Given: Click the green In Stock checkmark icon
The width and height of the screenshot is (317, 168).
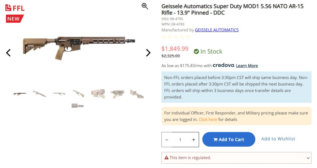Looking at the screenshot, I should [x=196, y=52].
